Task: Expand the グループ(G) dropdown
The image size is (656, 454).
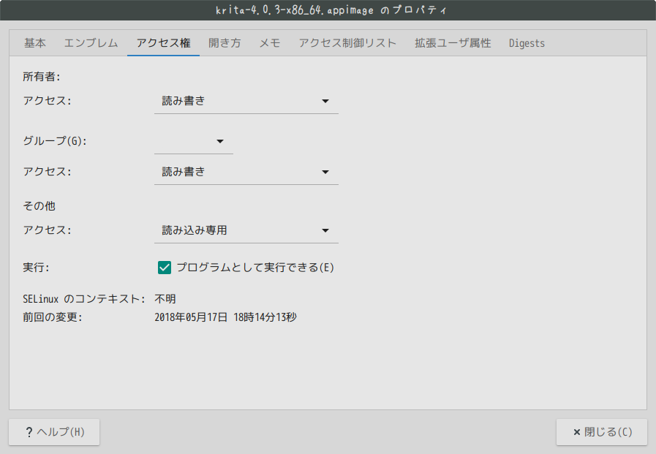Action: 194,141
